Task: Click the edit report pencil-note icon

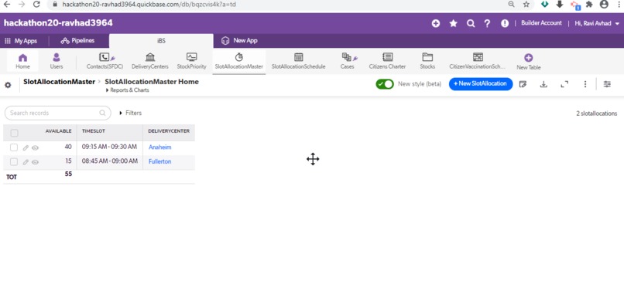Action: click(523, 84)
